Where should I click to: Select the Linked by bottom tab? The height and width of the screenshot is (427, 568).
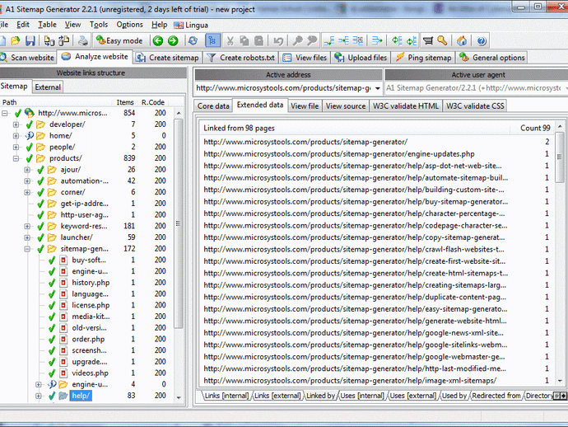pos(320,396)
